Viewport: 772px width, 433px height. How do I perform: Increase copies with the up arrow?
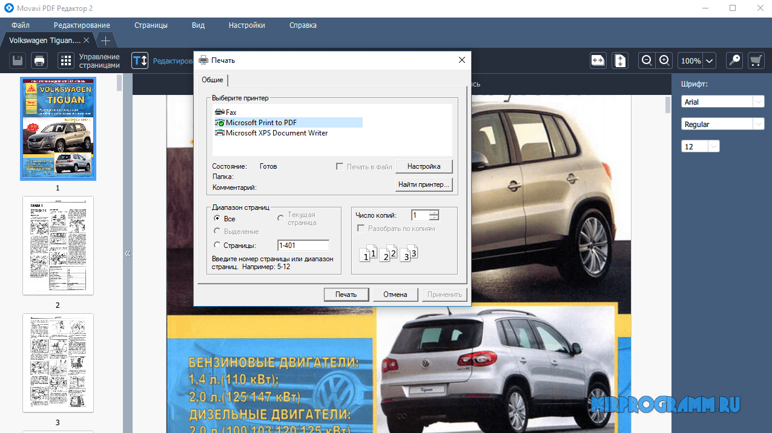click(434, 213)
